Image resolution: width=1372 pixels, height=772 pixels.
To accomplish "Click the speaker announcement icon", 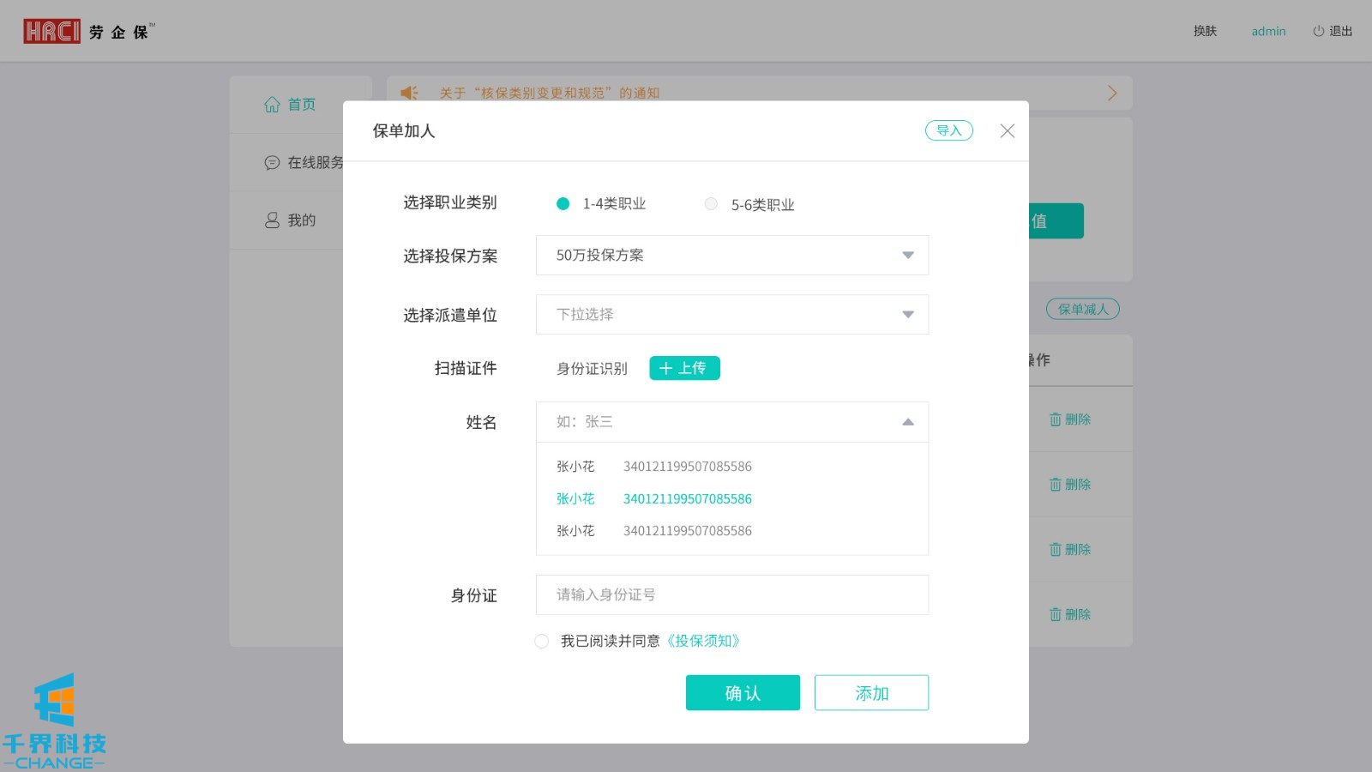I will click(410, 93).
